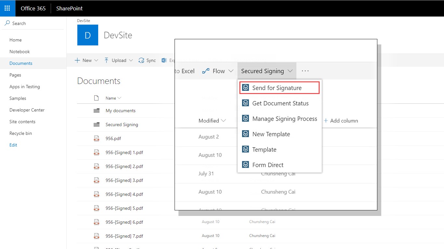The height and width of the screenshot is (249, 444).
Task: Click the file type column header icon
Action: click(x=96, y=98)
